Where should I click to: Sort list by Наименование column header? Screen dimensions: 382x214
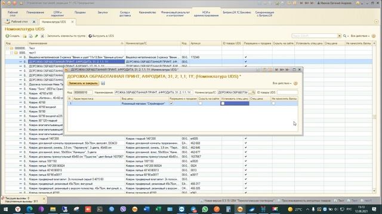pos(76,43)
